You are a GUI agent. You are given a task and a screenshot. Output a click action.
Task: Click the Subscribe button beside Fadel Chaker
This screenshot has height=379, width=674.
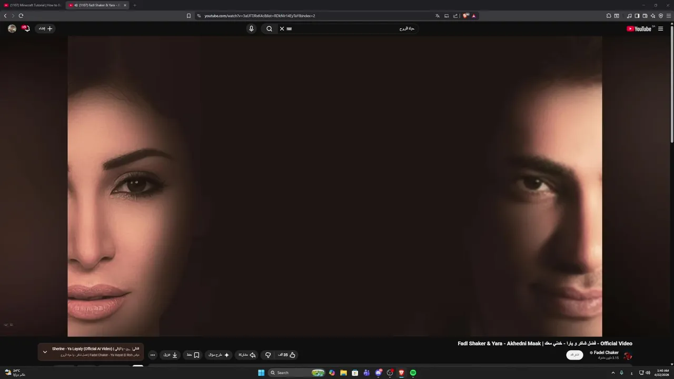574,355
